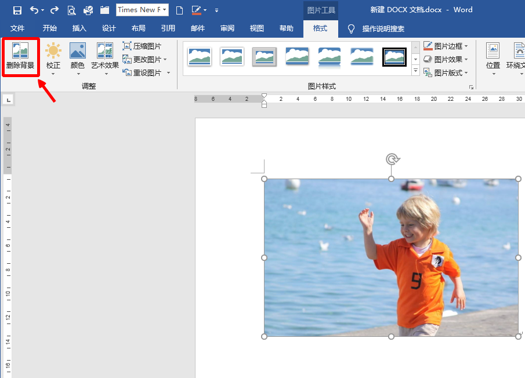This screenshot has width=525, height=378.
Task: Click the open folder icon in quick toolbar
Action: (104, 10)
